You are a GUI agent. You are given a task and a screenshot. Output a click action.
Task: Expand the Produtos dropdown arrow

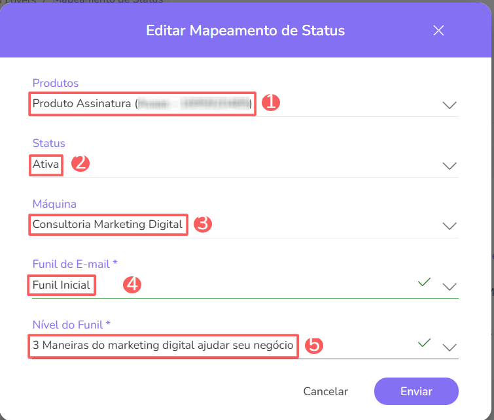[x=449, y=105]
